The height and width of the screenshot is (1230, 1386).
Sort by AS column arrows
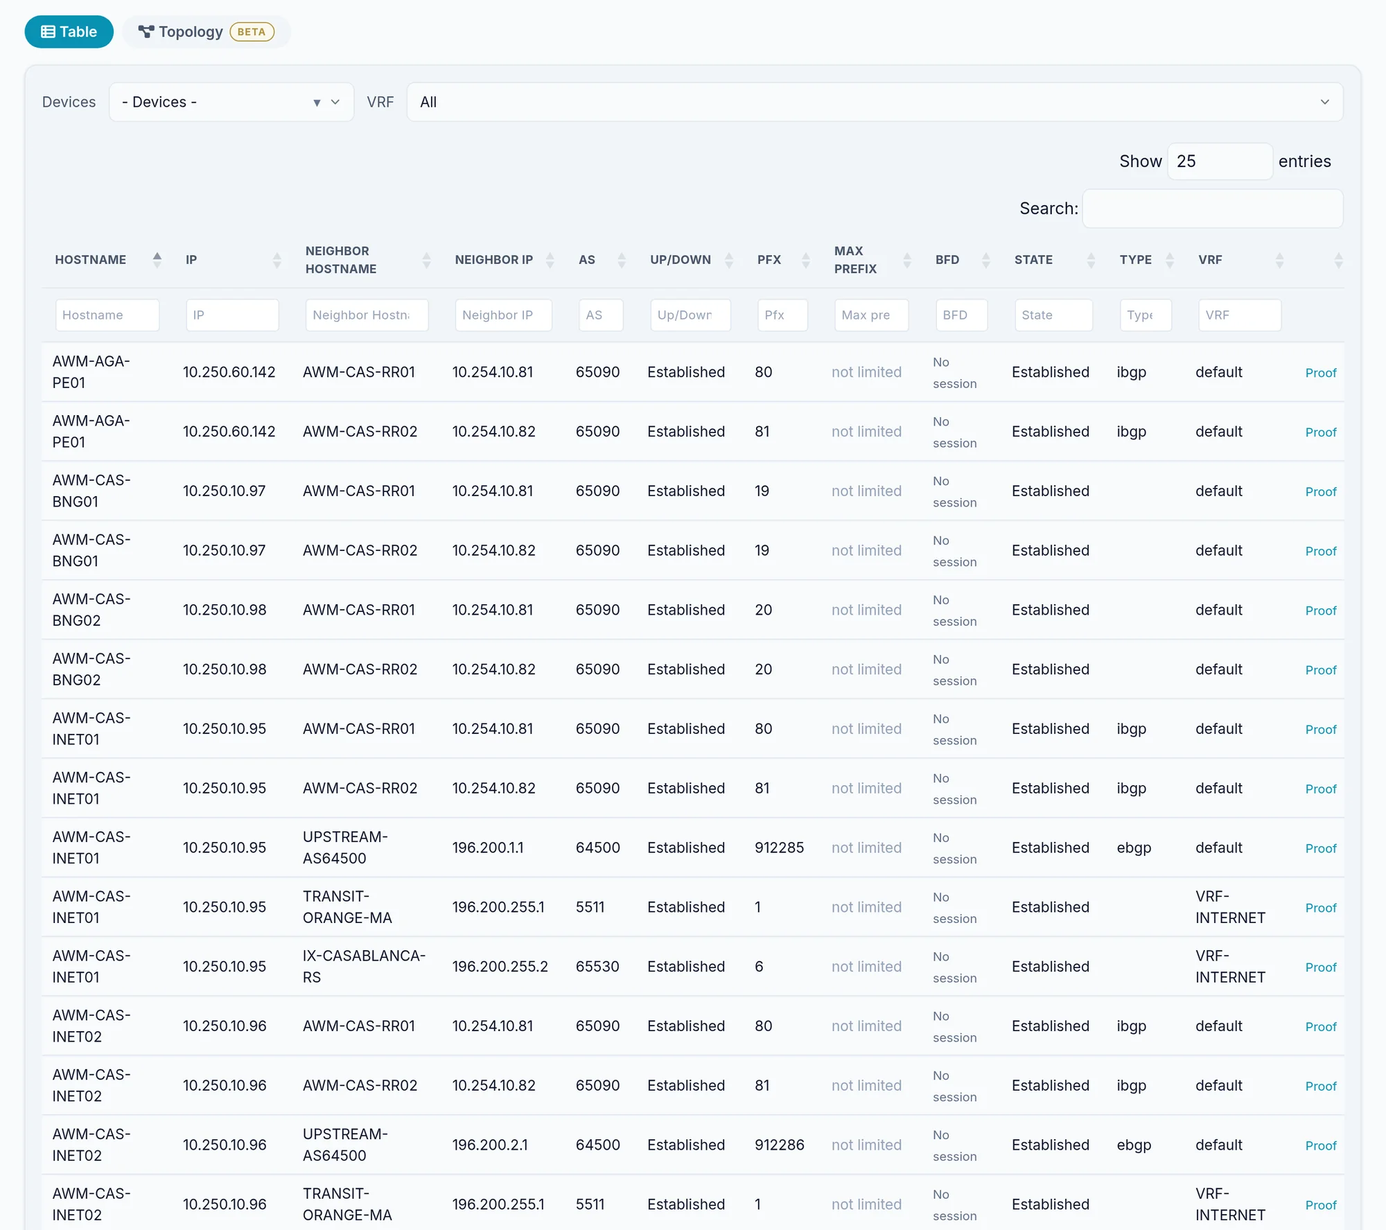coord(622,260)
